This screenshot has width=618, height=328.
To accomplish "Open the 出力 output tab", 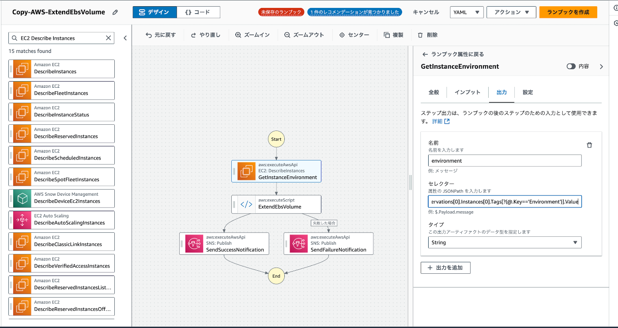I will pyautogui.click(x=501, y=92).
